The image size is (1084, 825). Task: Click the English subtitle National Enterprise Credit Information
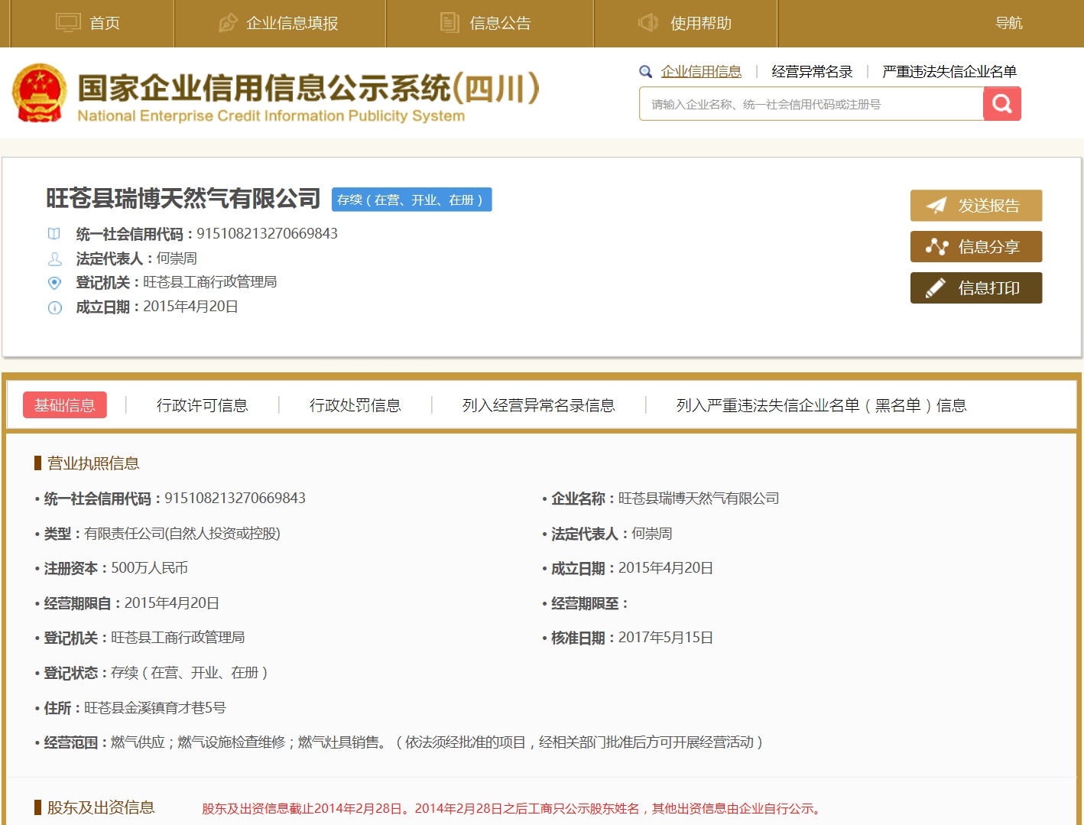click(x=271, y=116)
